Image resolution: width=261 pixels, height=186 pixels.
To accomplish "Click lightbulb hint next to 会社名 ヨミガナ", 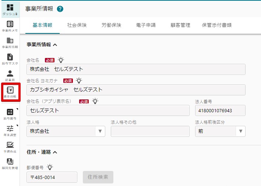I will click(x=79, y=80).
